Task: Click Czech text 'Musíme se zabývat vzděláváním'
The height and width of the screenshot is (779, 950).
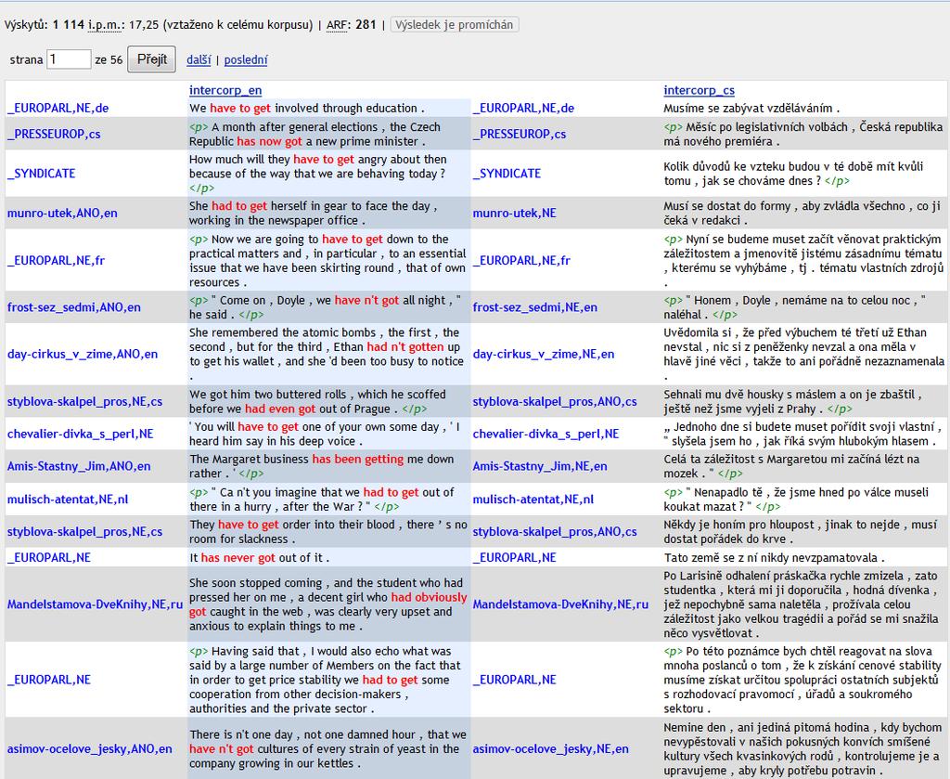Action: [749, 109]
